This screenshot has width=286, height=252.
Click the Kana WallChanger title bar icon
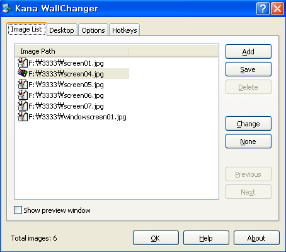click(x=7, y=8)
